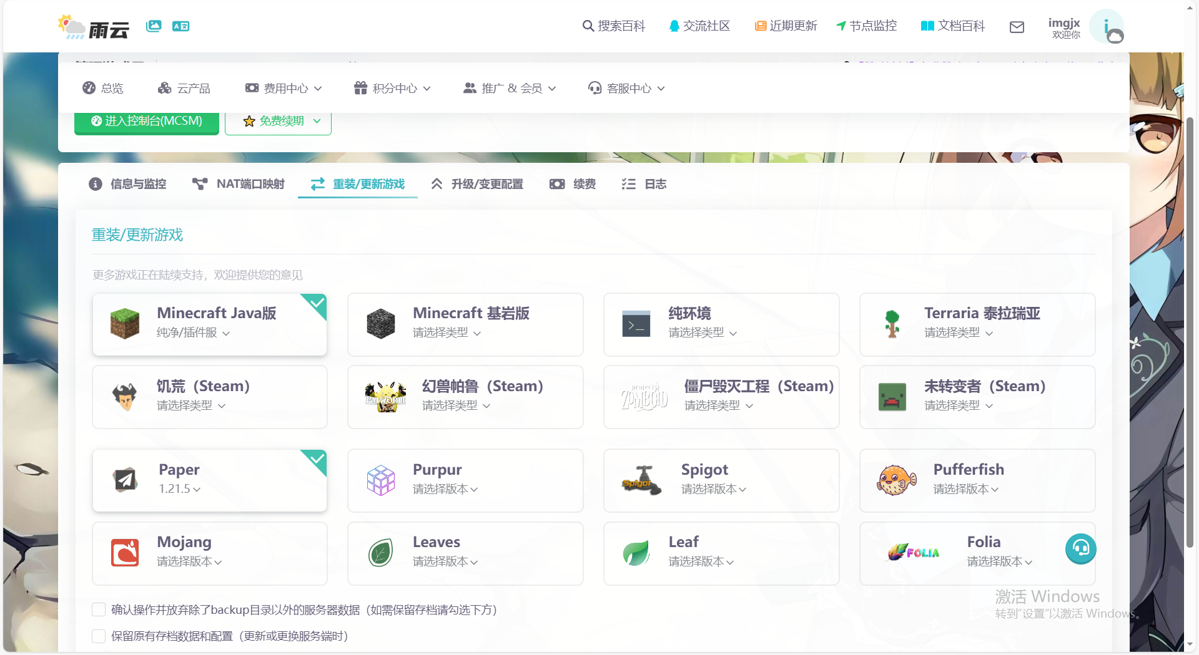This screenshot has width=1199, height=655.
Task: Select the 重装/更新游戏 tab
Action: [x=358, y=184]
